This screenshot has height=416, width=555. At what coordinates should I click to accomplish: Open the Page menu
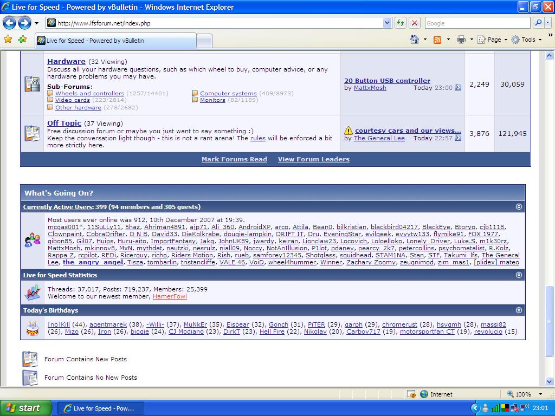click(492, 40)
